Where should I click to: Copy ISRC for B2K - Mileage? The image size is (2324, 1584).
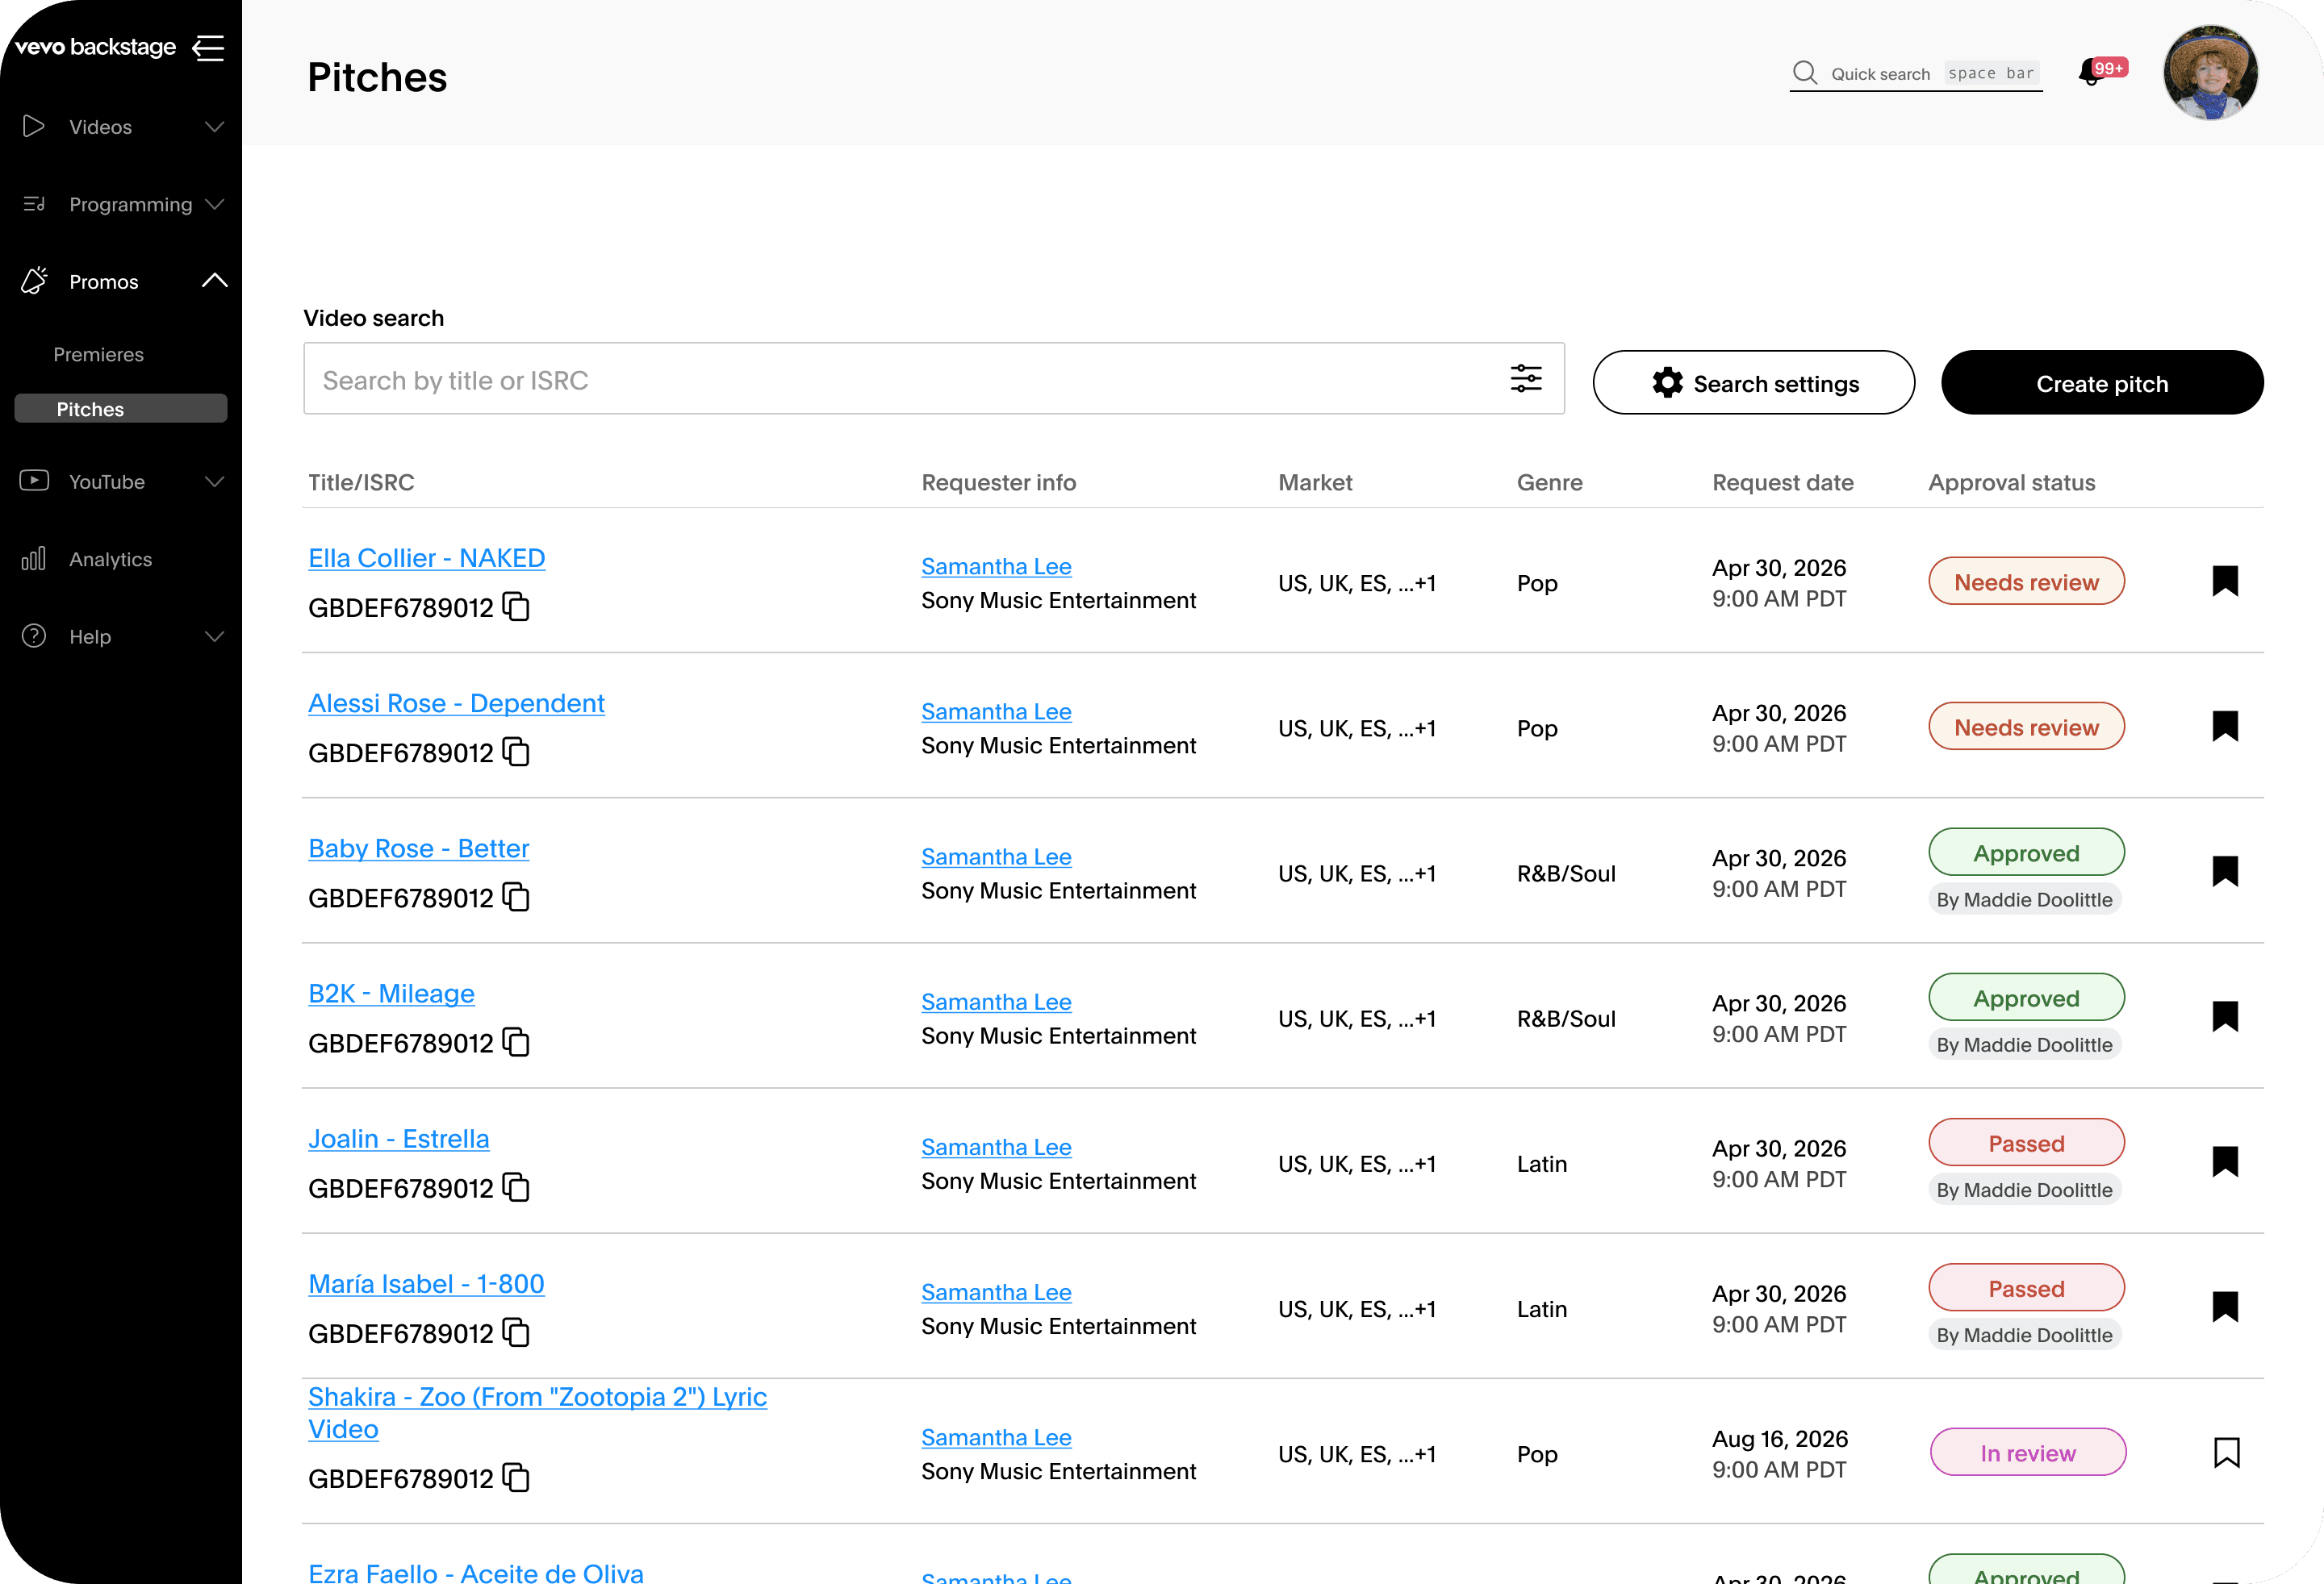tap(516, 1042)
